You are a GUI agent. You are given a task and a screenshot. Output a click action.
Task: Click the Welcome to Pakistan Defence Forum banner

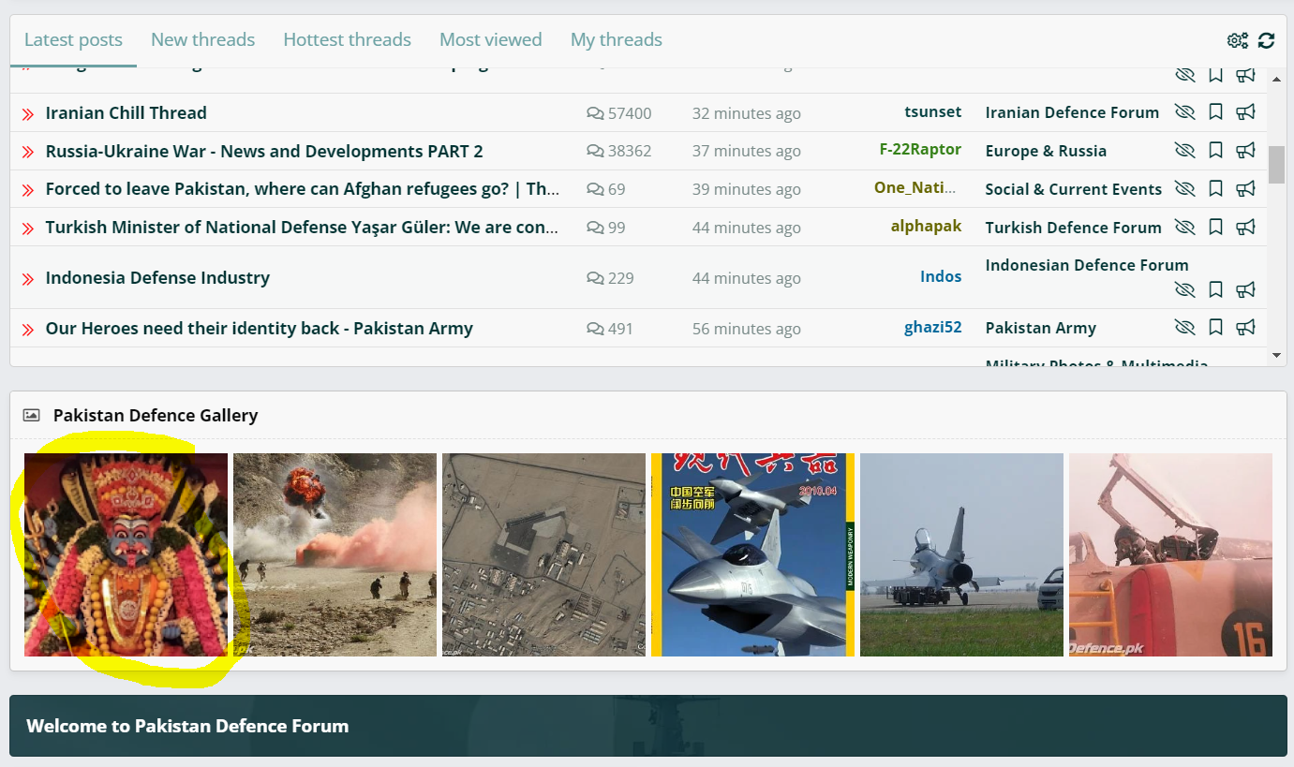tap(647, 726)
